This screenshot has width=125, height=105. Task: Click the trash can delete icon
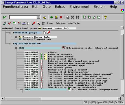43,23
